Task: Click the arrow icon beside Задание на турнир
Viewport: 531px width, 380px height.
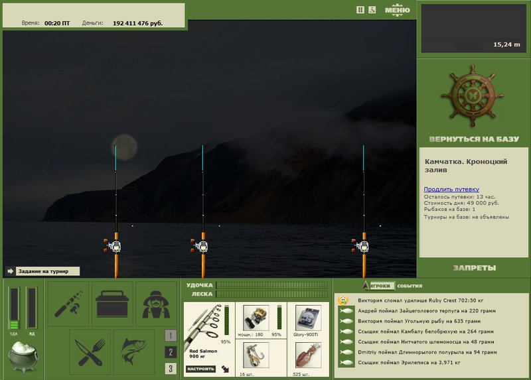Action: [10, 271]
